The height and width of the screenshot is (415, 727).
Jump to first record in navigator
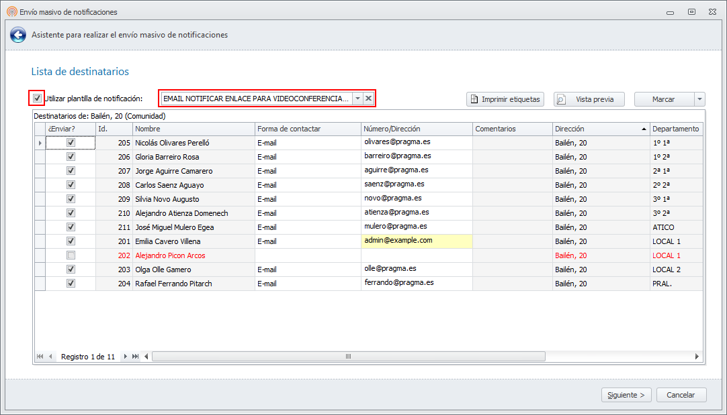40,356
